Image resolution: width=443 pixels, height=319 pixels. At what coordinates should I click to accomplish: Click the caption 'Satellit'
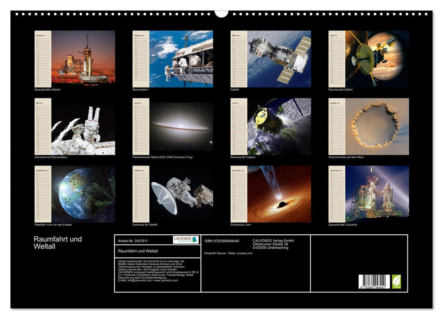(235, 89)
